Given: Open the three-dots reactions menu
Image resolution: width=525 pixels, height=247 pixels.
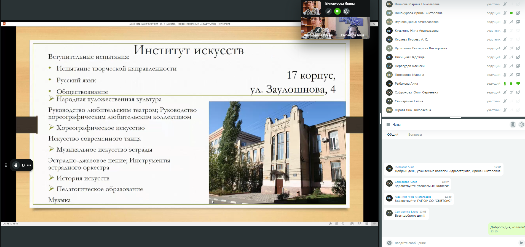Looking at the screenshot, I should [x=29, y=165].
